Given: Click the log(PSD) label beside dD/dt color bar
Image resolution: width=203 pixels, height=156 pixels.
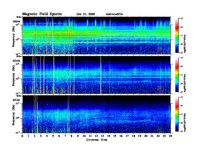Looking at the screenshot, I should click(x=185, y=83).
